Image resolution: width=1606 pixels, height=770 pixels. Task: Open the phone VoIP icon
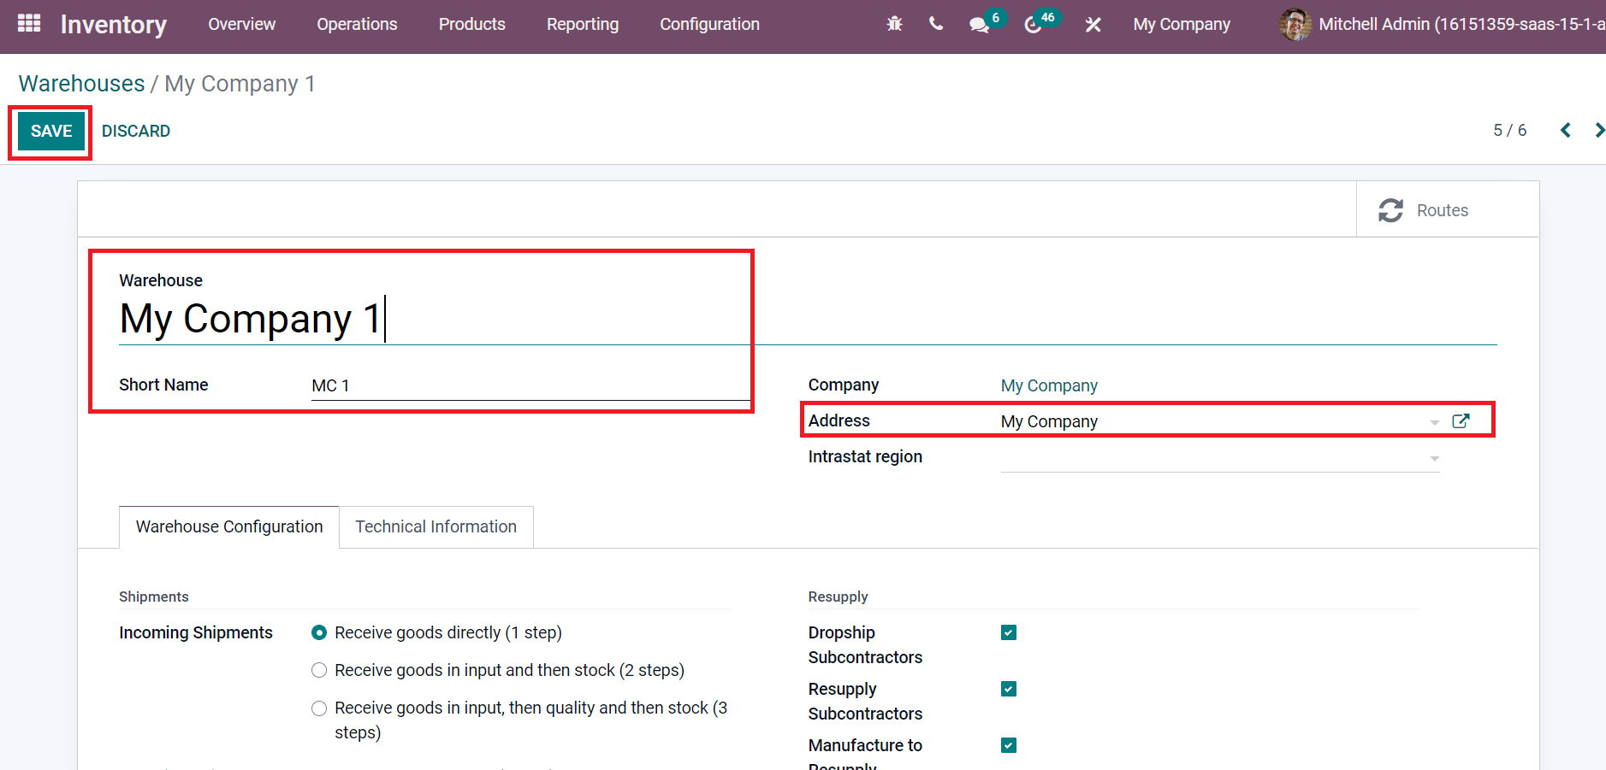(x=936, y=24)
